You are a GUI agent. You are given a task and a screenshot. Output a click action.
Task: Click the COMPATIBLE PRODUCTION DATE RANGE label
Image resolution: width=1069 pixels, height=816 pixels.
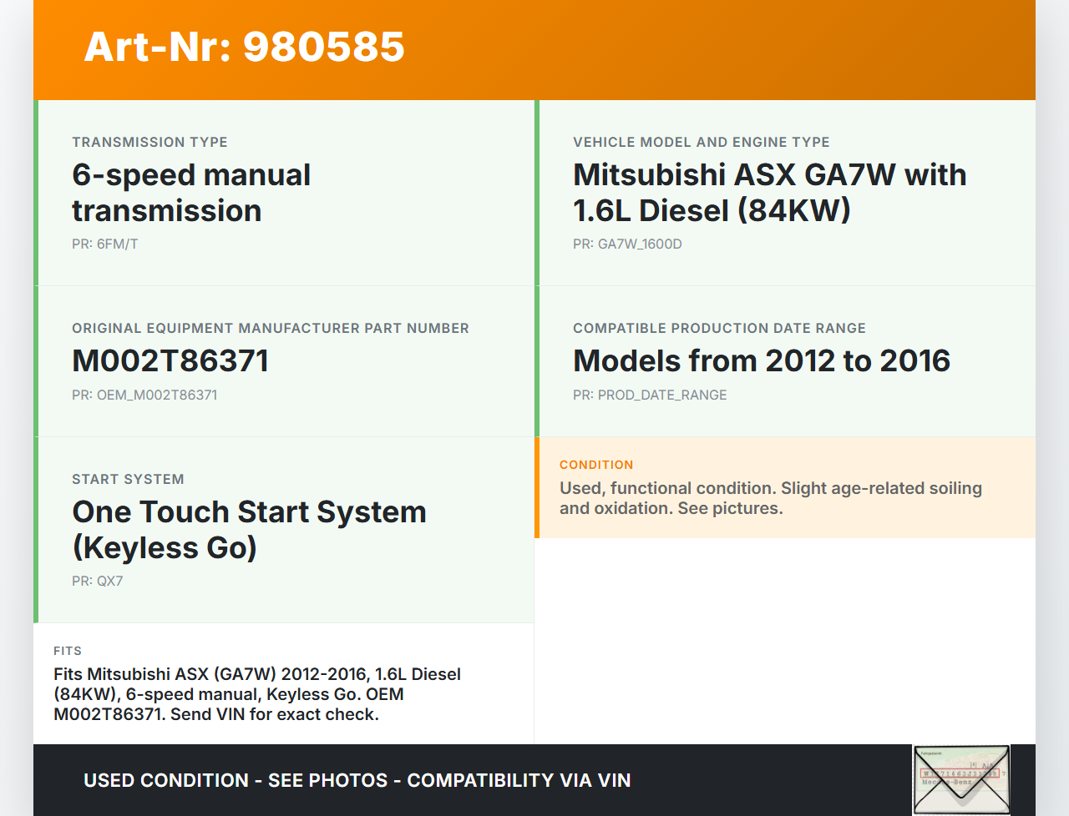pyautogui.click(x=719, y=329)
